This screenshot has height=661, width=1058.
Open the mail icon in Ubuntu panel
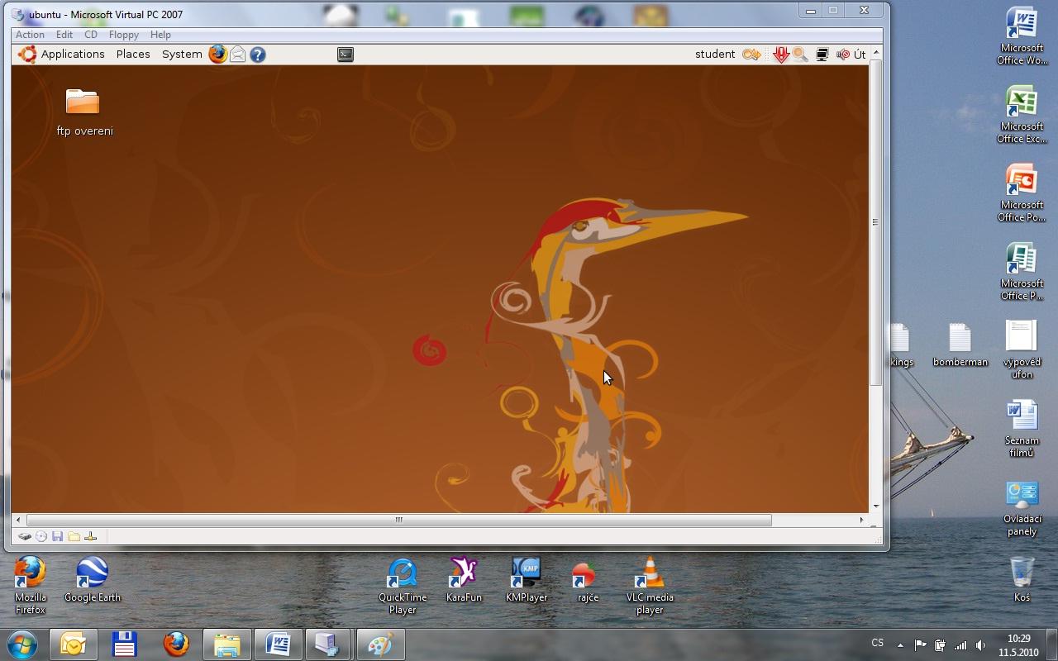pos(238,55)
